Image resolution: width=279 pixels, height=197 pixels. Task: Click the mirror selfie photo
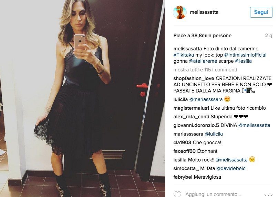tap(83, 98)
